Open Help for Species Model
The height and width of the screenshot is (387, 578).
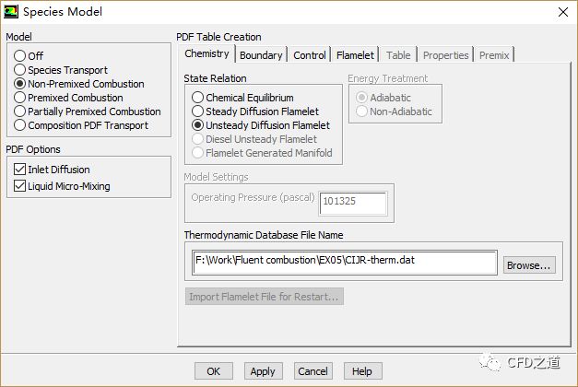click(x=361, y=371)
